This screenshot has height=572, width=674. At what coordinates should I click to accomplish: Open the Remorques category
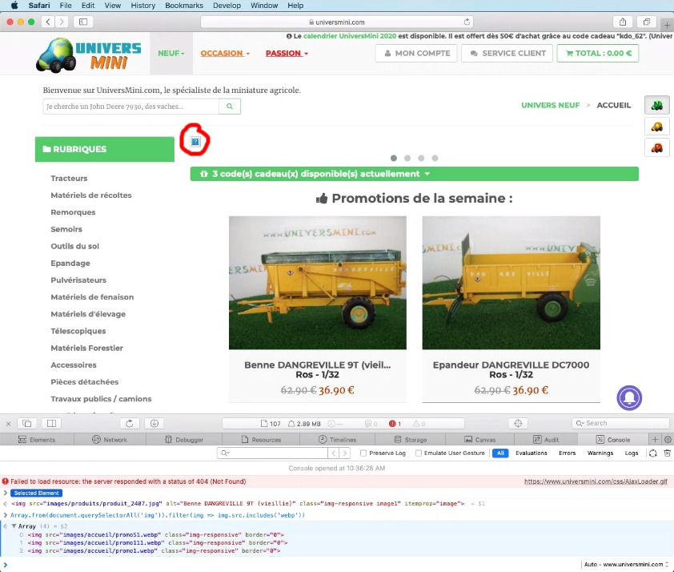click(73, 212)
